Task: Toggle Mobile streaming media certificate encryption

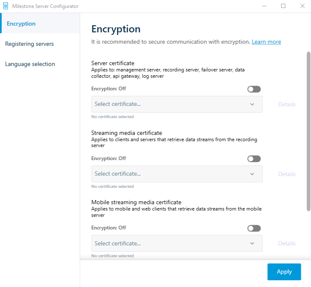Action: (254, 228)
